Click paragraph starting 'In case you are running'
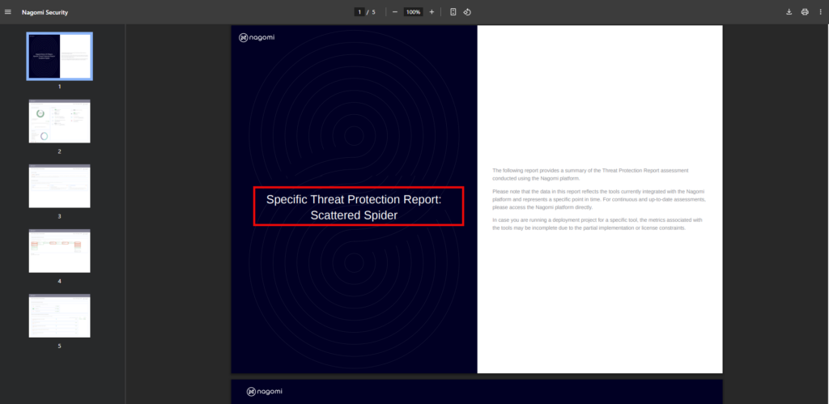Viewport: 829px width, 404px height. click(x=597, y=223)
